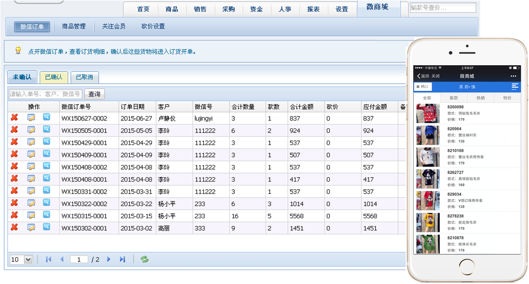Image resolution: width=529 pixels, height=284 pixels.
Task: View details of order WX150627-0002
Action: (46, 117)
